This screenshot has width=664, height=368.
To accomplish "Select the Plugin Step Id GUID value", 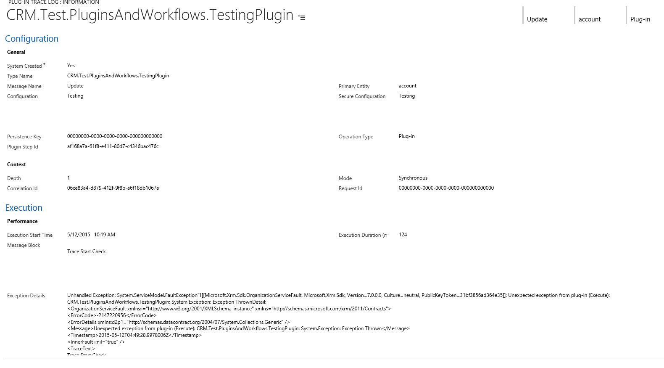I will click(x=113, y=146).
